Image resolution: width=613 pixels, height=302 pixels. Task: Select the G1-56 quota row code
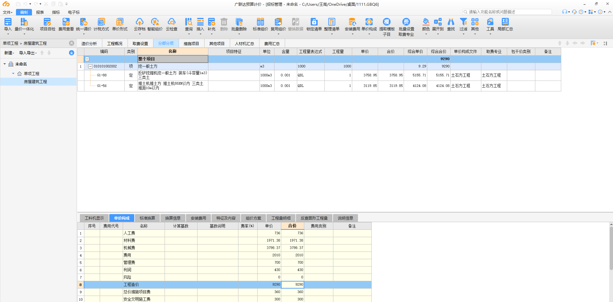pyautogui.click(x=102, y=86)
